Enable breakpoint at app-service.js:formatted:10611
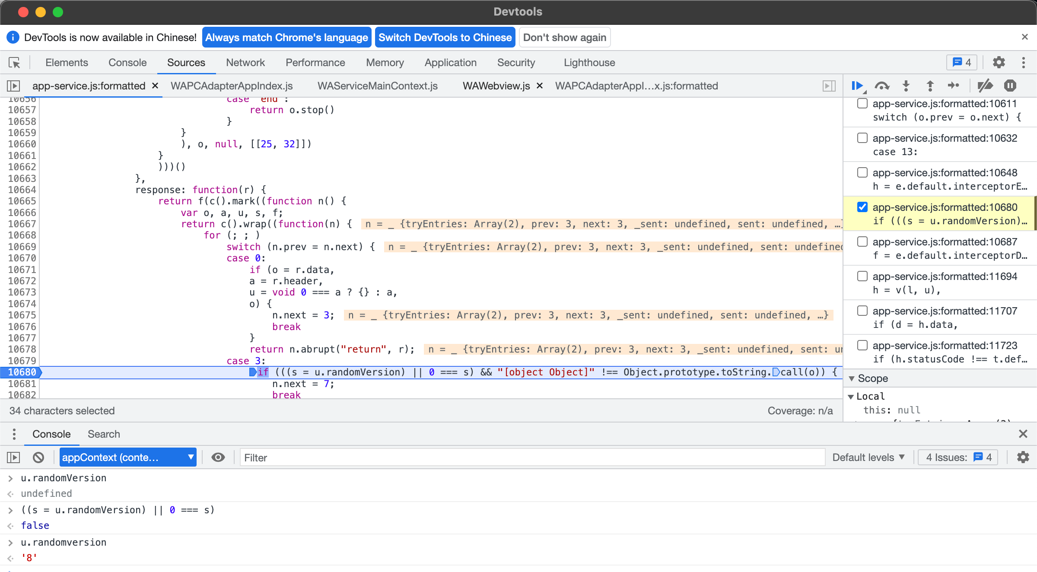This screenshot has width=1037, height=572. tap(862, 104)
